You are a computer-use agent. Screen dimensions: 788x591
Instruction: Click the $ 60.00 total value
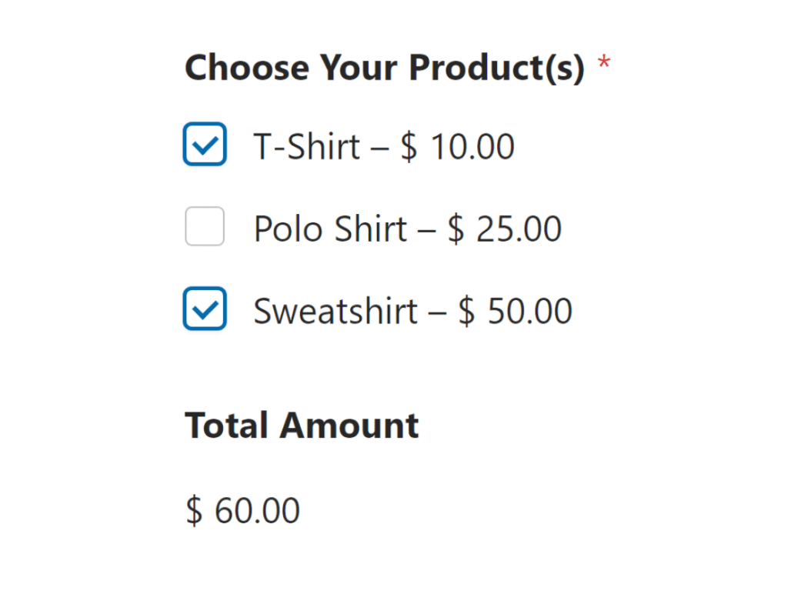point(242,509)
